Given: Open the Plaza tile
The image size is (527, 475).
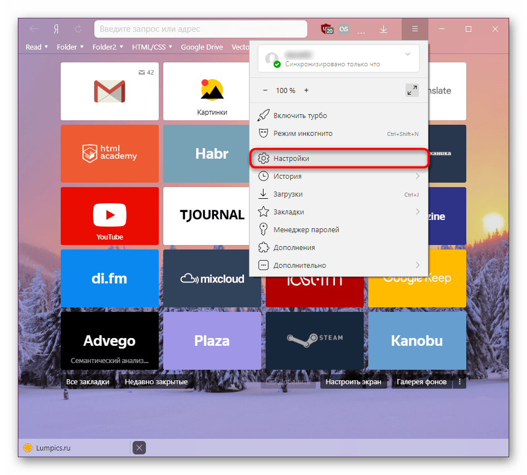Looking at the screenshot, I should pos(212,341).
